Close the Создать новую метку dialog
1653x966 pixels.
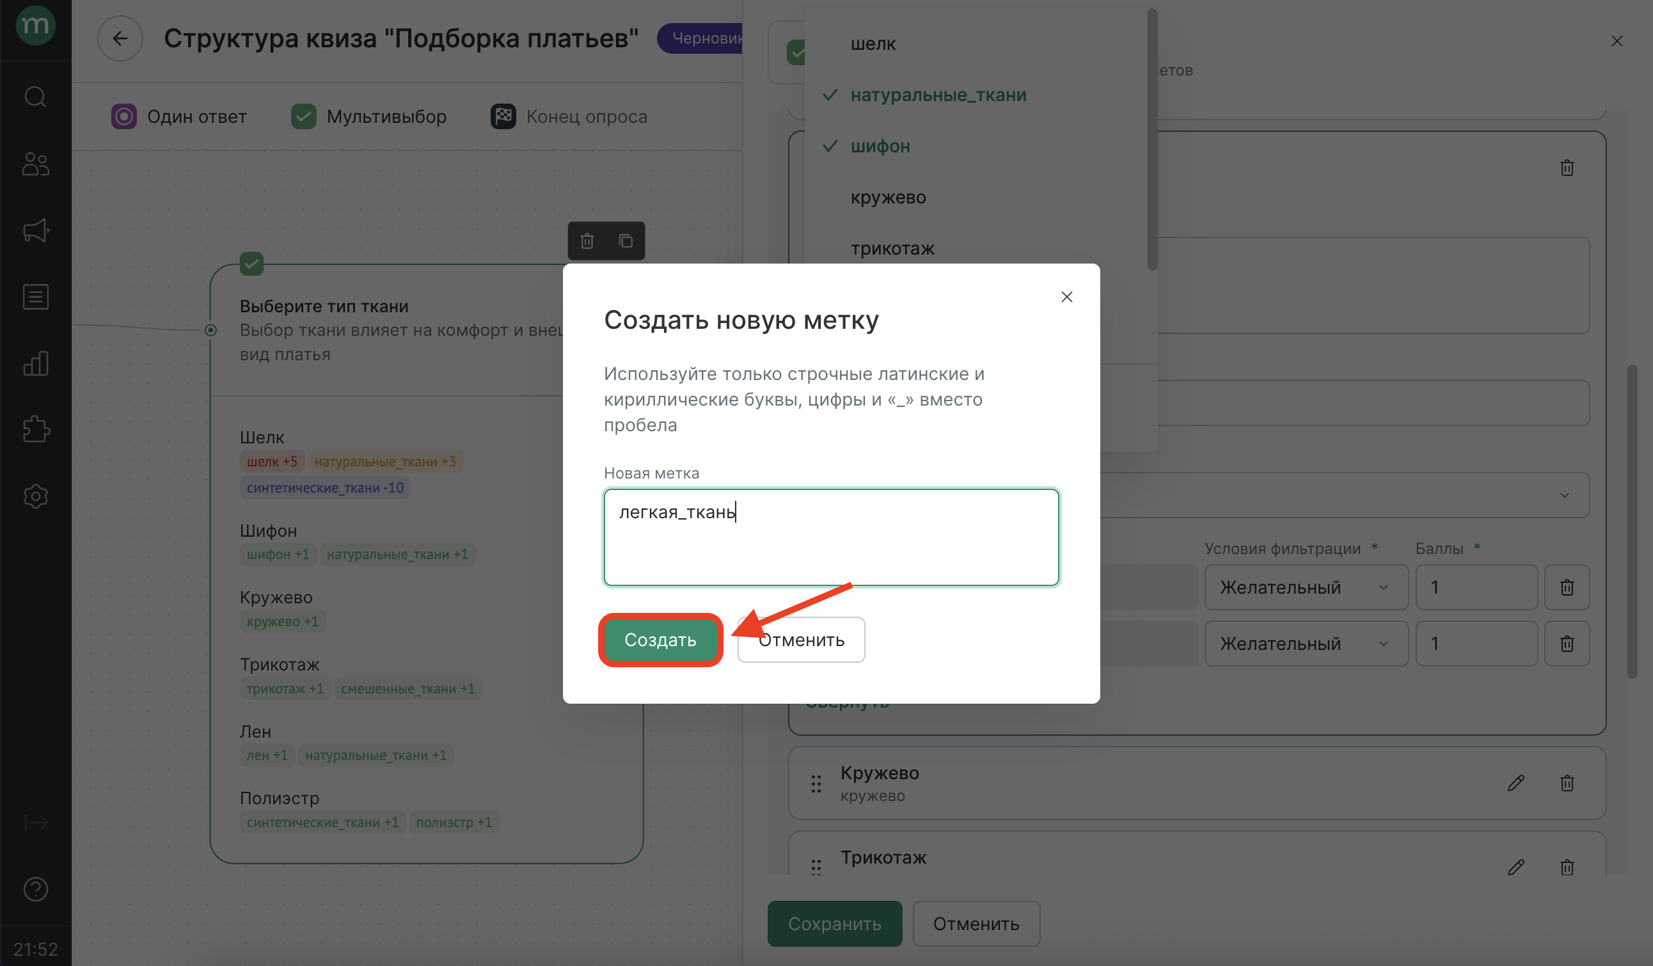(1066, 297)
